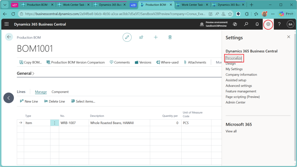297x167 pixels.
Task: Open the app launcher waffle icon
Action: tap(6, 24)
